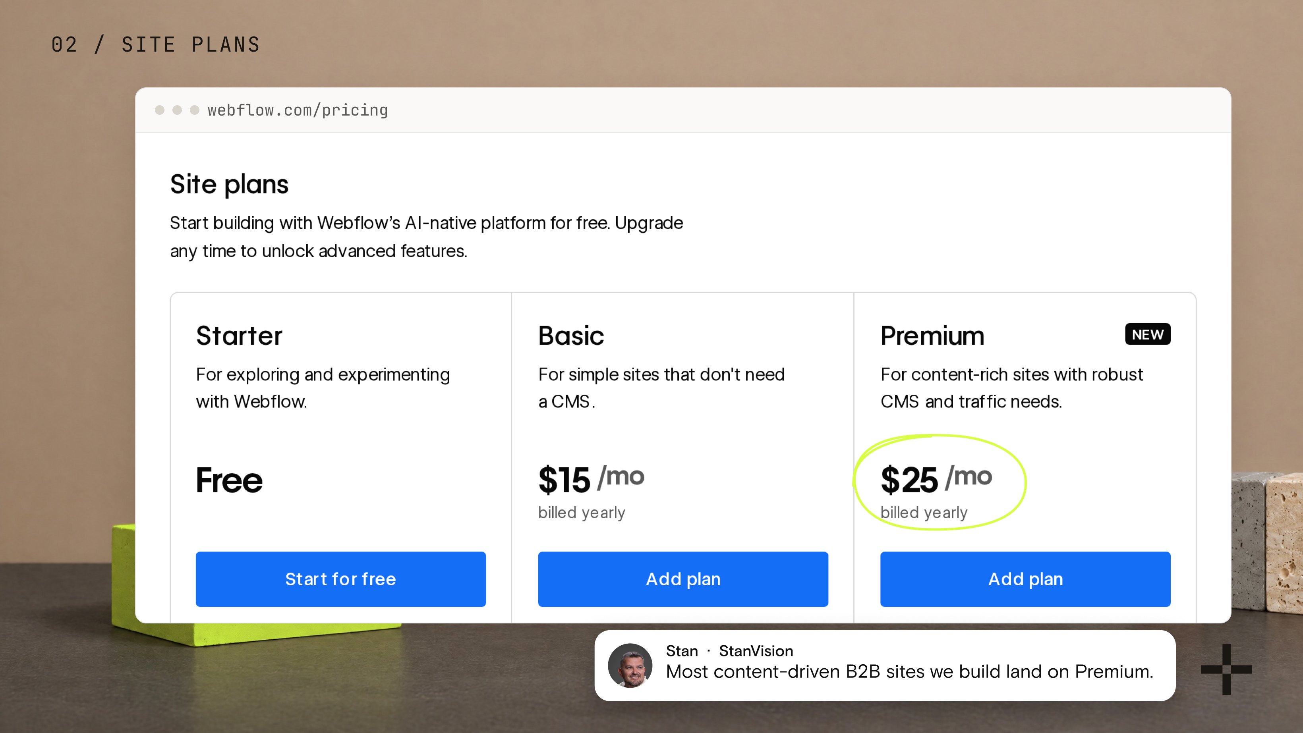The width and height of the screenshot is (1303, 733).
Task: Click billed yearly under Premium price
Action: pos(924,513)
